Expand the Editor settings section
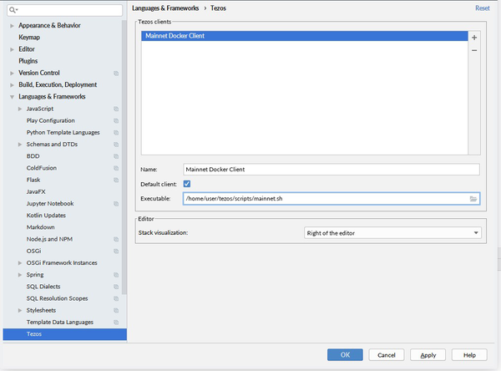This screenshot has height=371, width=501. pos(12,49)
